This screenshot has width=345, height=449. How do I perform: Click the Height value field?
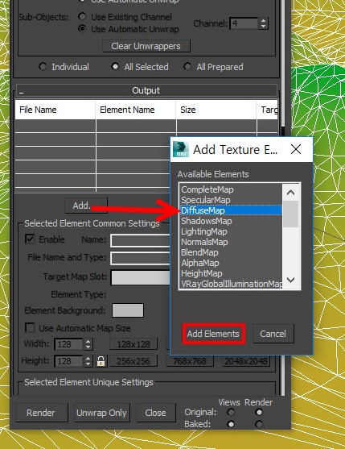pyautogui.click(x=69, y=361)
